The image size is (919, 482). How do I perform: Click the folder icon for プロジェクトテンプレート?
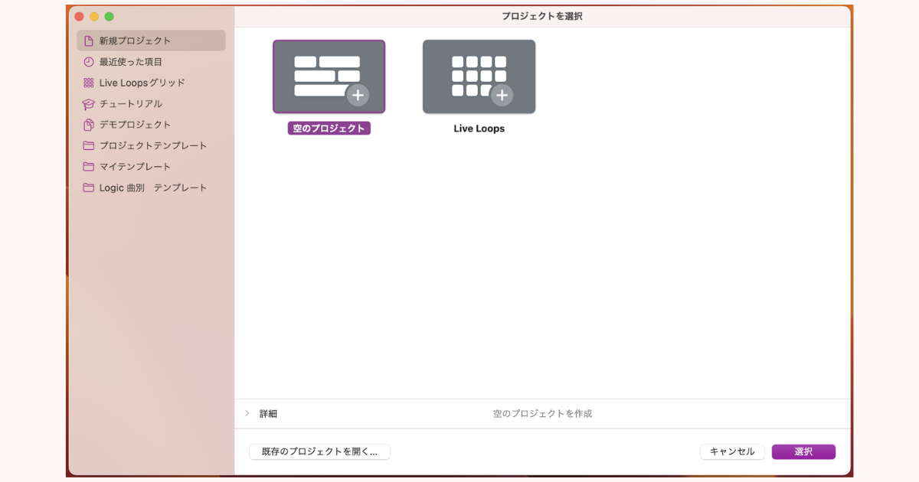89,145
